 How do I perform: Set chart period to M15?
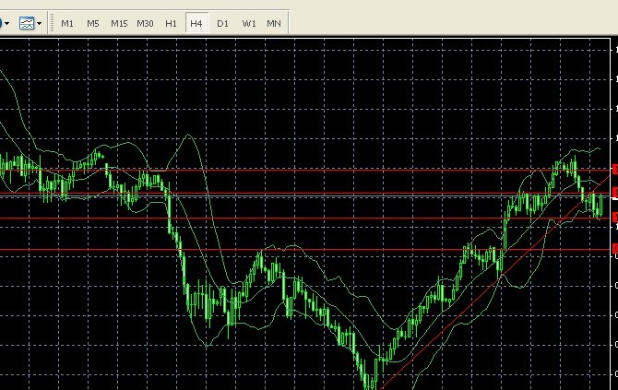coord(119,24)
